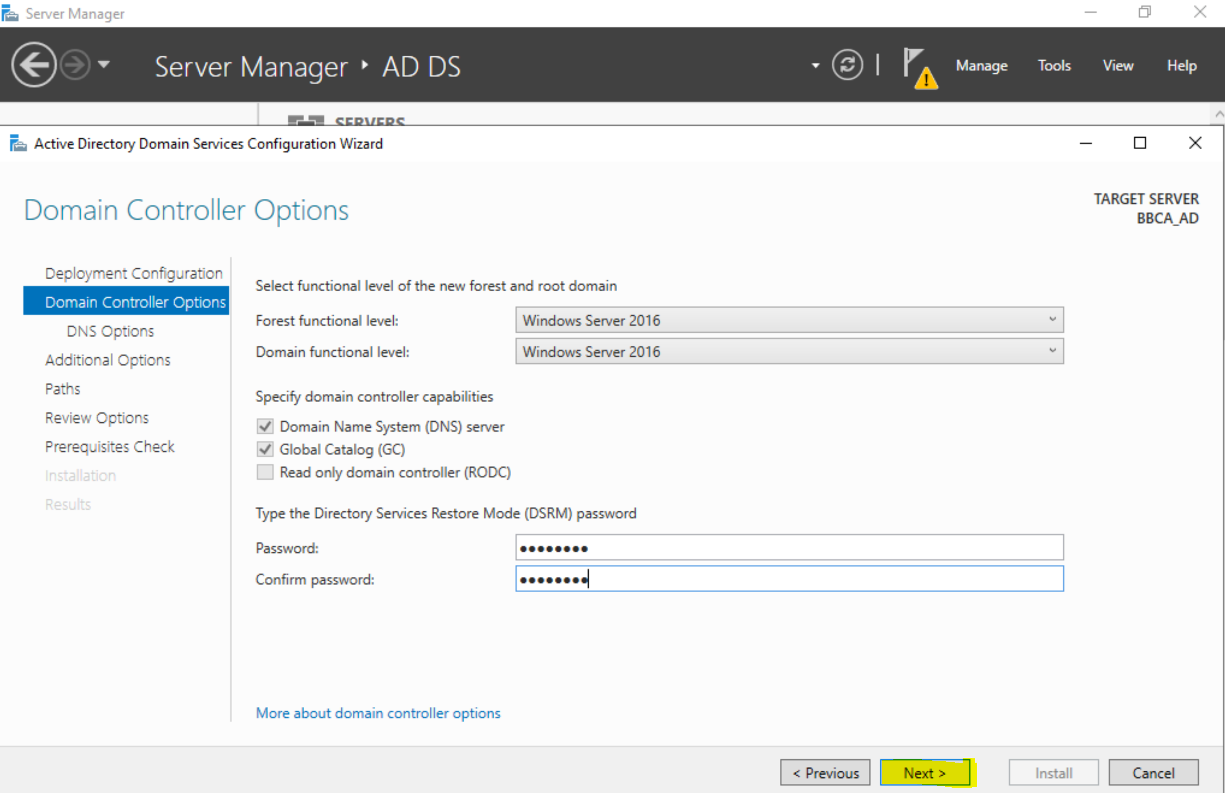Image resolution: width=1225 pixels, height=793 pixels.
Task: Open the dropdown arrow left of refresh
Action: [815, 65]
